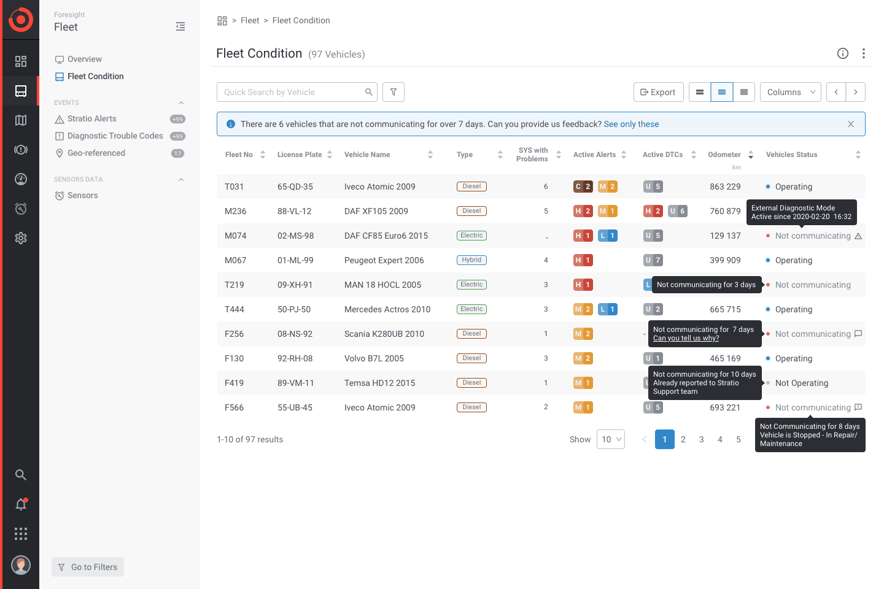Collapse the SENSORS DATA section

(181, 180)
